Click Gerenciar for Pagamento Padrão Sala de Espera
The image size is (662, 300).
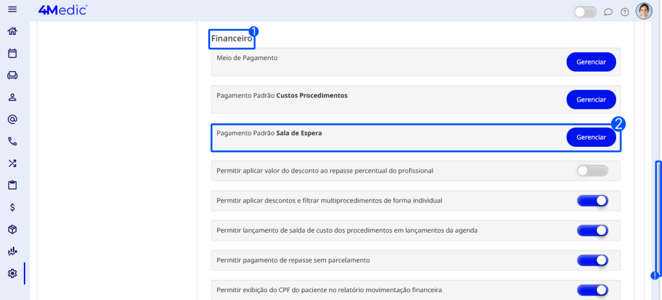point(591,138)
